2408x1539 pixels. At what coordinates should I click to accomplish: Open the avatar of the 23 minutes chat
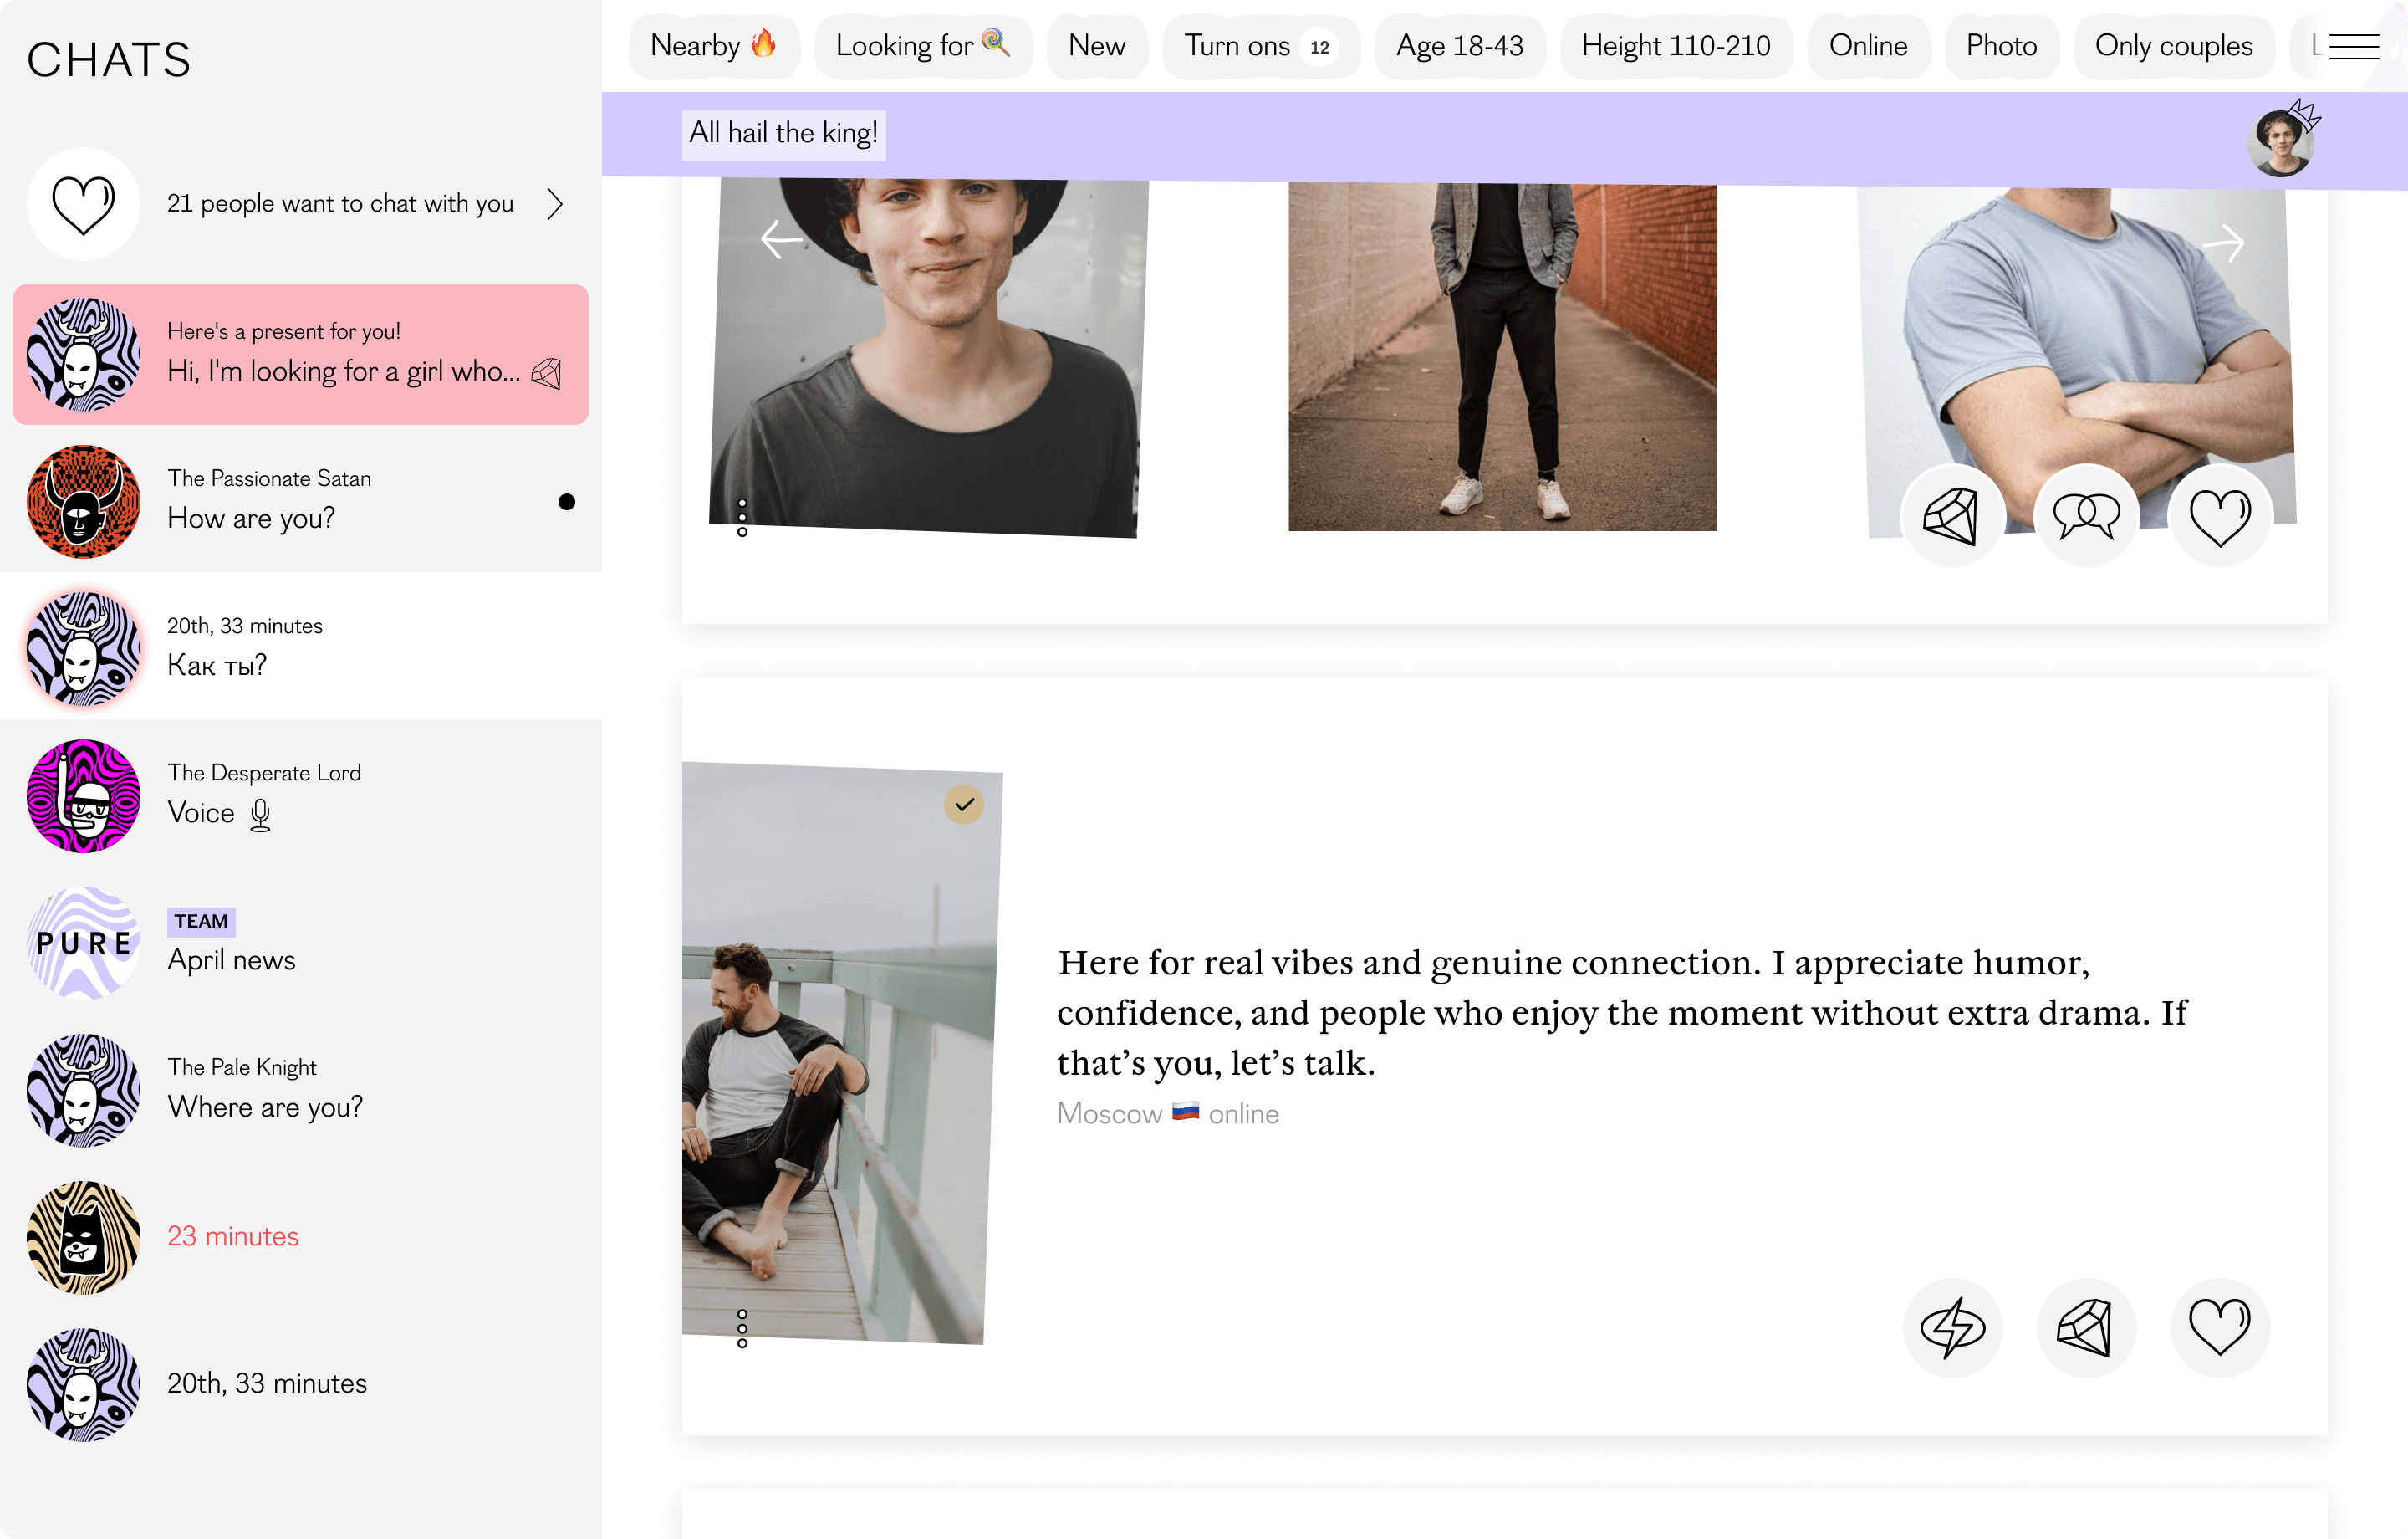click(x=83, y=1237)
